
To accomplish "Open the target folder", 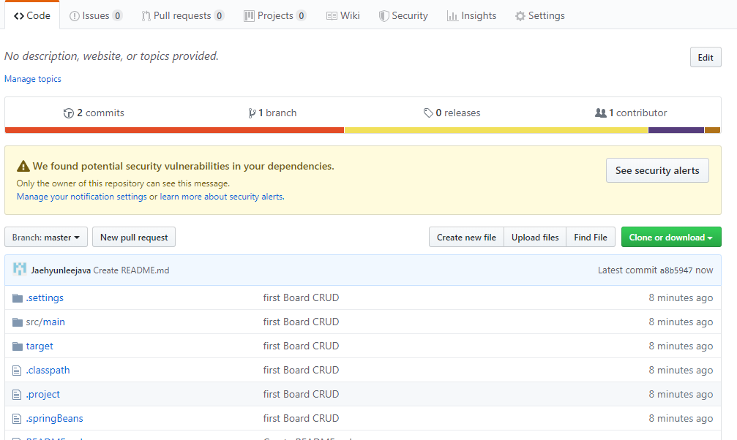I will (x=40, y=346).
